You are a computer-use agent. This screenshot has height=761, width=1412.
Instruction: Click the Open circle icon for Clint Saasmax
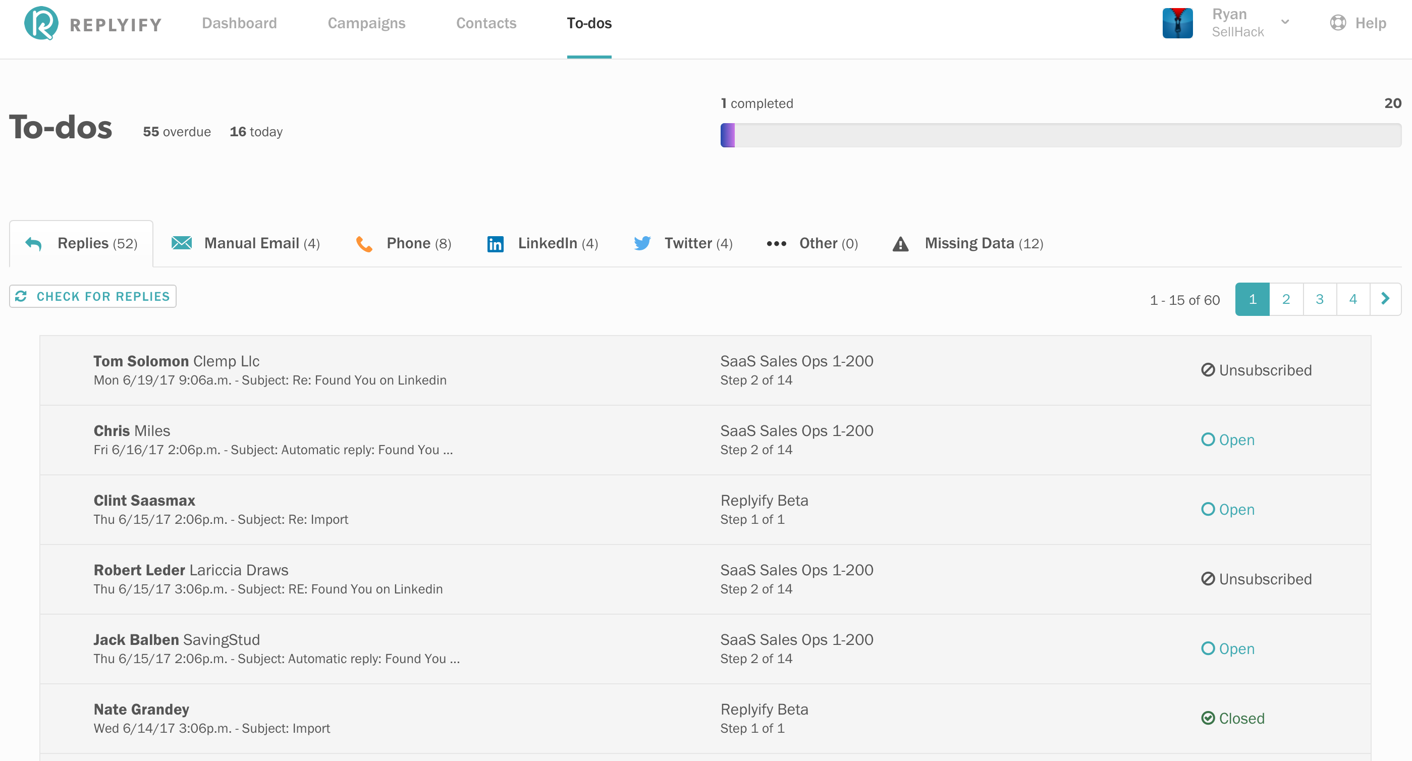click(x=1208, y=509)
